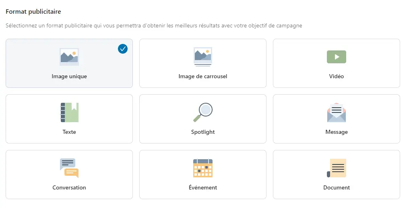Viewport: 409px width, 208px height.
Task: Select the Vidéo format label
Action: pos(337,76)
